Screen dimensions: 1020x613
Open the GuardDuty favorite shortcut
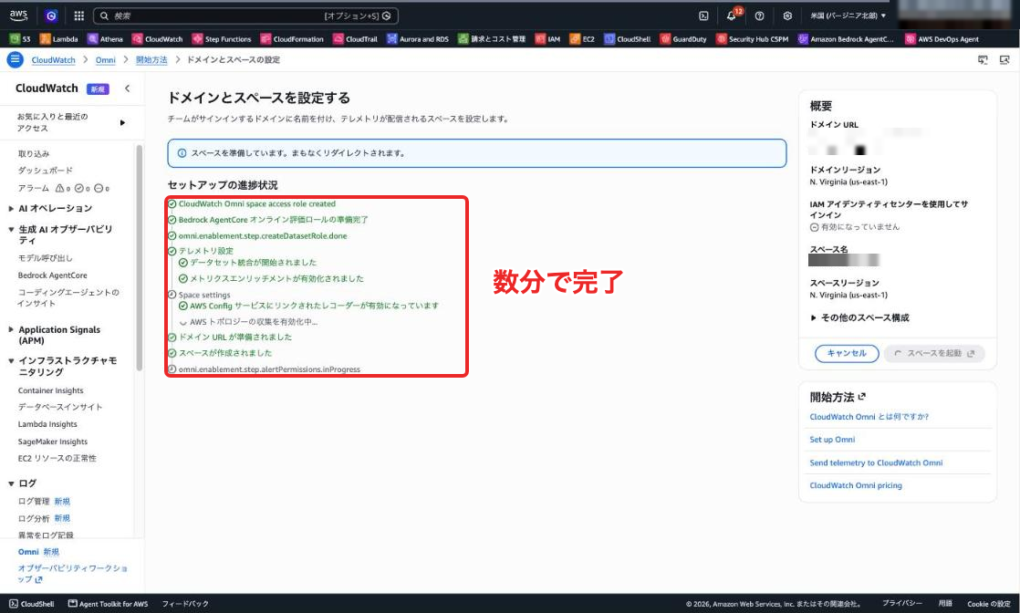[683, 39]
